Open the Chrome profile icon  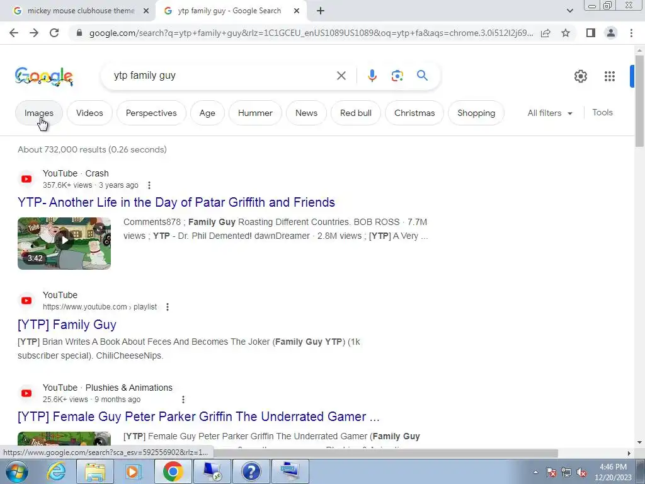611,33
